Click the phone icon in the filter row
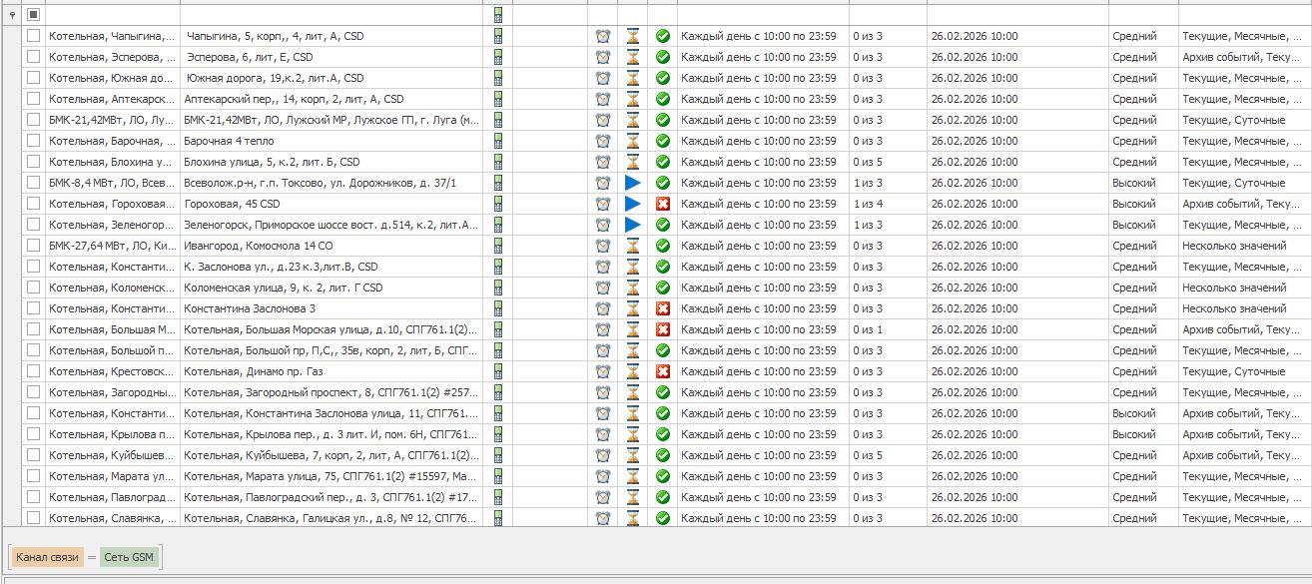Image resolution: width=1312 pixels, height=584 pixels. (498, 15)
